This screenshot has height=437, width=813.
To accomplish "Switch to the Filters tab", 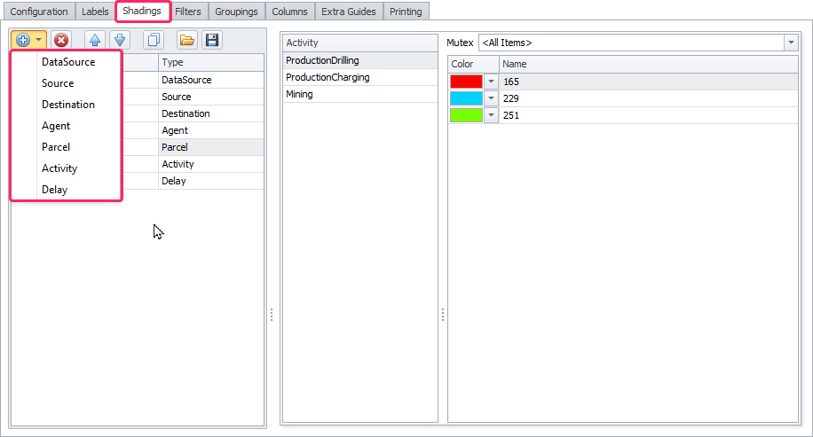I will pyautogui.click(x=187, y=12).
